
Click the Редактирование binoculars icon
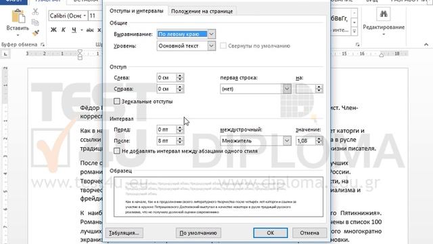click(384, 14)
